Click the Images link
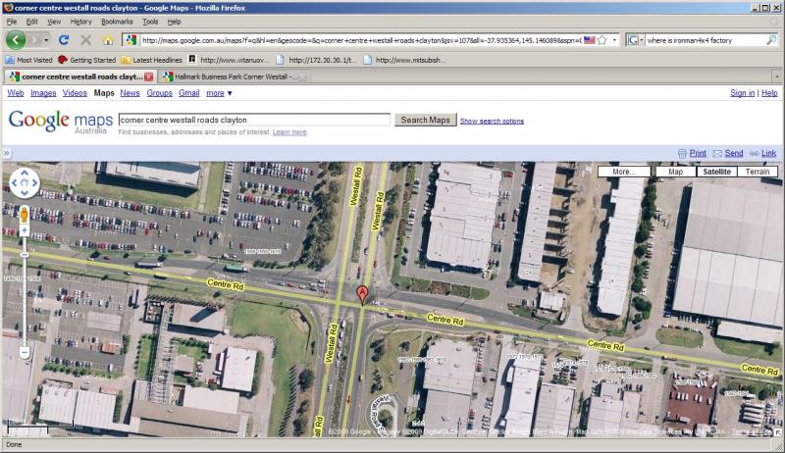Image resolution: width=785 pixels, height=453 pixels. coord(43,93)
